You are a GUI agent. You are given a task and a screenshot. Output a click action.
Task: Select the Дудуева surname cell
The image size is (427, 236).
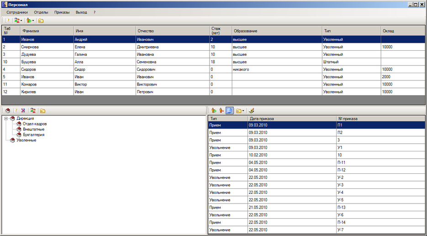click(47, 54)
